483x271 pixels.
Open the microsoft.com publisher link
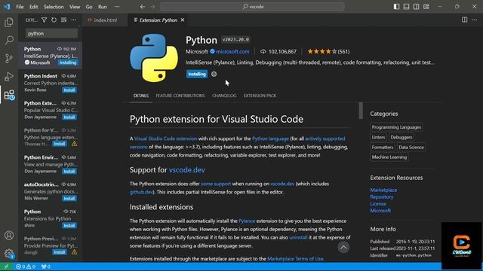[232, 52]
